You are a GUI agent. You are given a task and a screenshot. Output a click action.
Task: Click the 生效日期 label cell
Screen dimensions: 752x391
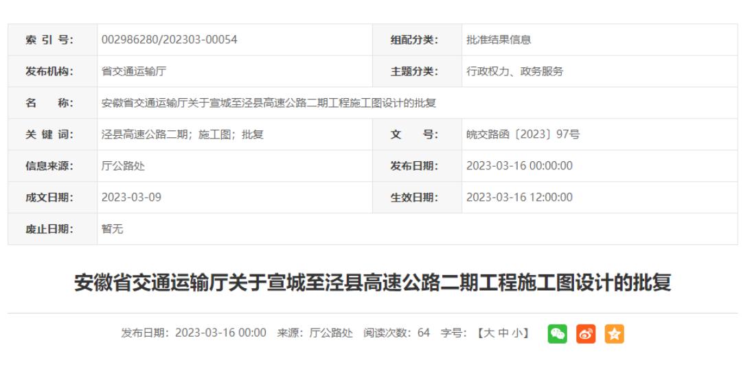(x=418, y=198)
